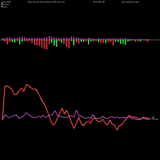Select the 'Volume' legend label
This screenshot has height=160, width=160.
(x=6, y=4)
